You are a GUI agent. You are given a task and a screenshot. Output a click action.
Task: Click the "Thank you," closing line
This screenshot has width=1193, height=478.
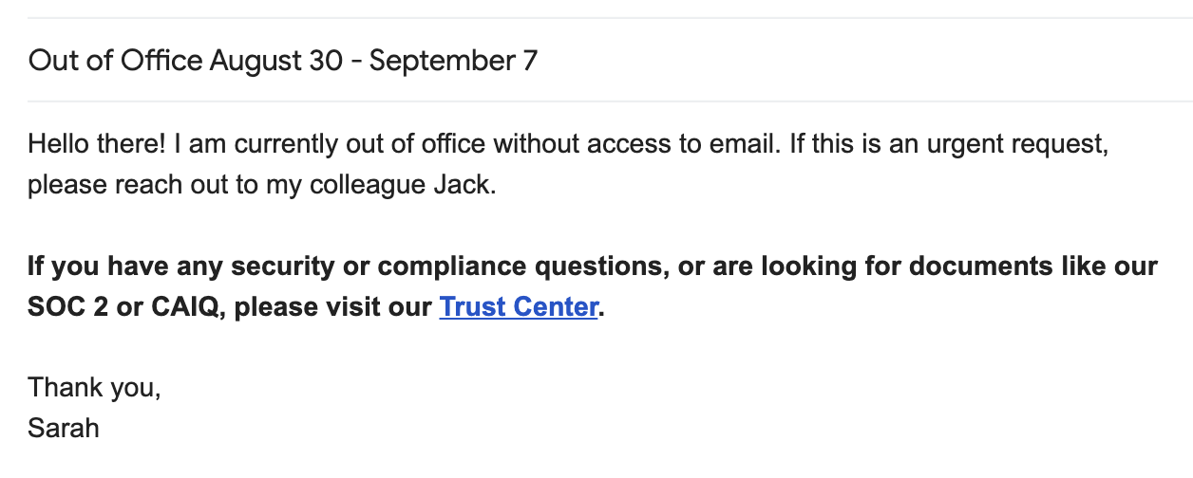point(94,388)
